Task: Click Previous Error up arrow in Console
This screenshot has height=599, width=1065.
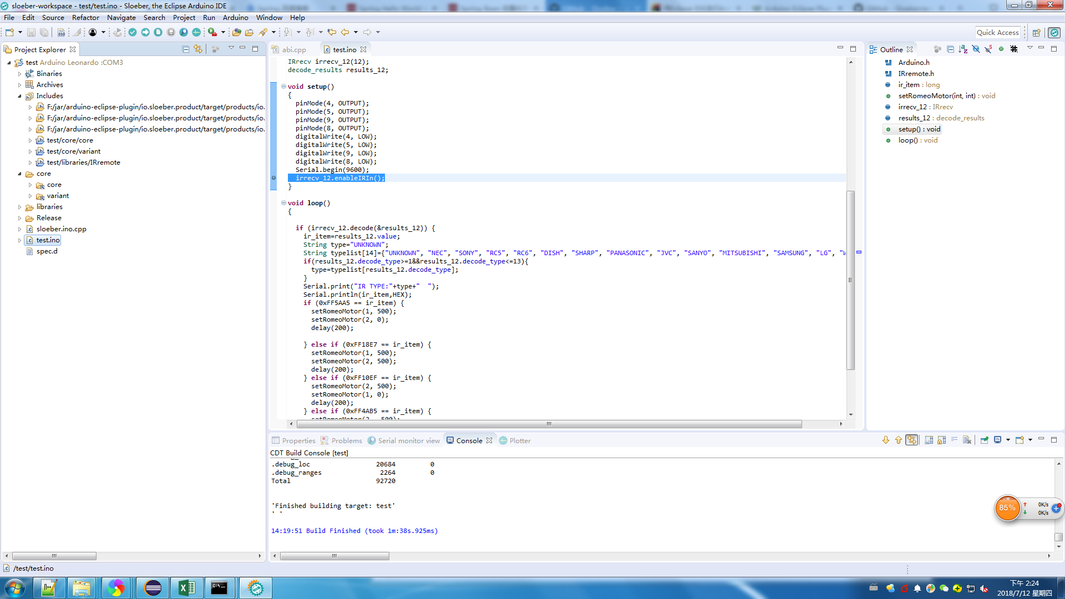Action: tap(899, 440)
